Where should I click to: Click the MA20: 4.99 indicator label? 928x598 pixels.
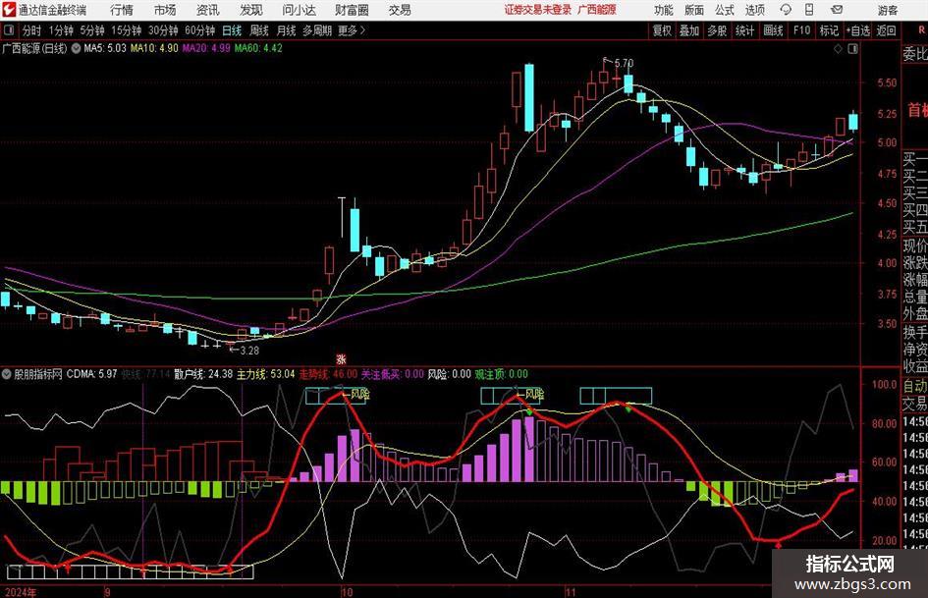206,48
